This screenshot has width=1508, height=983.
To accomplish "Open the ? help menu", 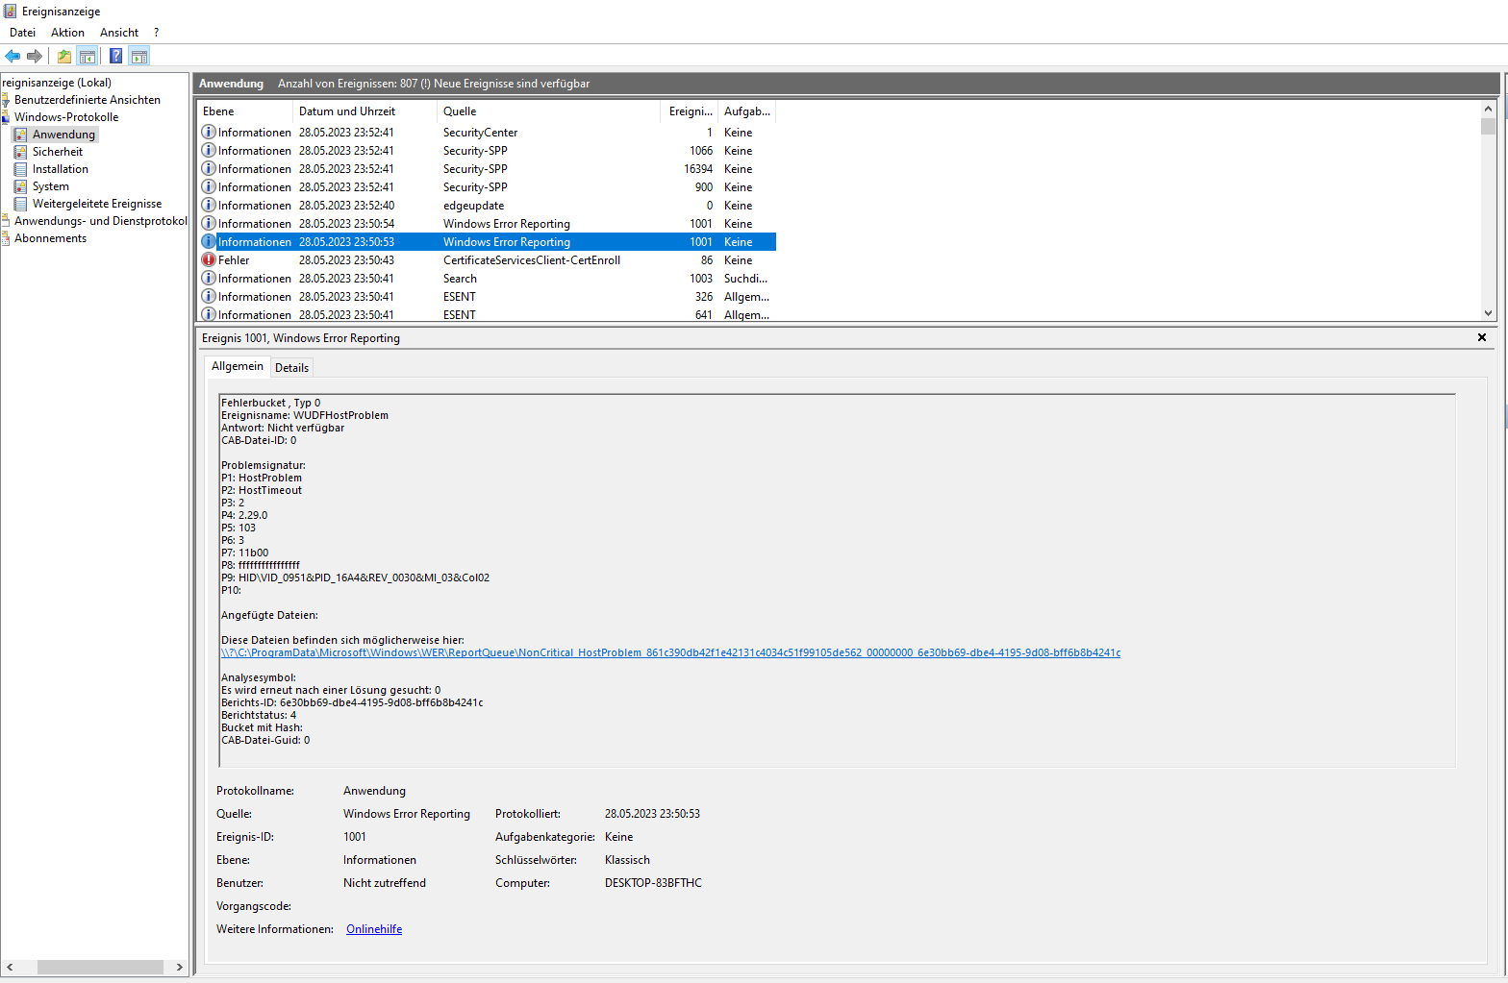I will tap(156, 33).
